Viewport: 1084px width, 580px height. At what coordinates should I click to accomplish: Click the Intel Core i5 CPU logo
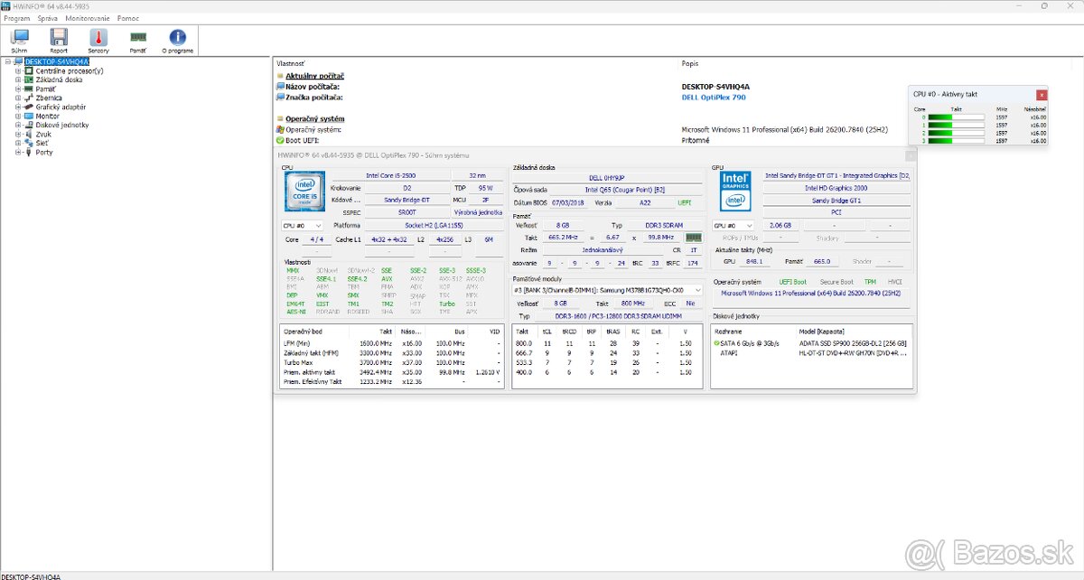[x=304, y=191]
